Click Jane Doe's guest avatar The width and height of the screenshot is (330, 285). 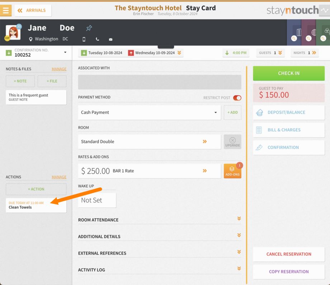pos(13,32)
